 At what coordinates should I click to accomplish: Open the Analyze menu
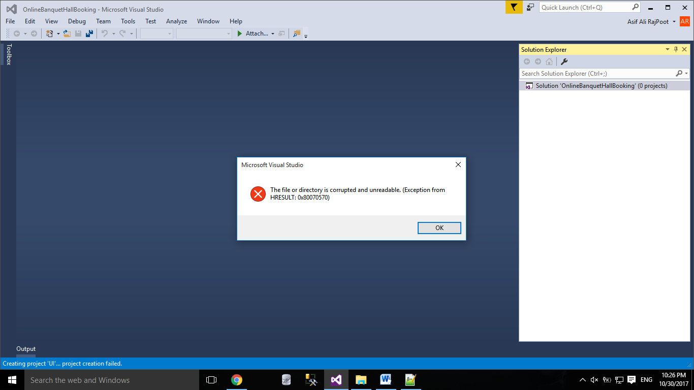176,21
